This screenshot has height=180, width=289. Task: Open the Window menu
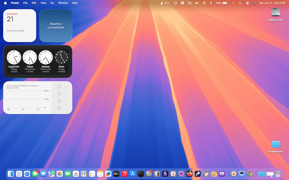pos(63,3)
